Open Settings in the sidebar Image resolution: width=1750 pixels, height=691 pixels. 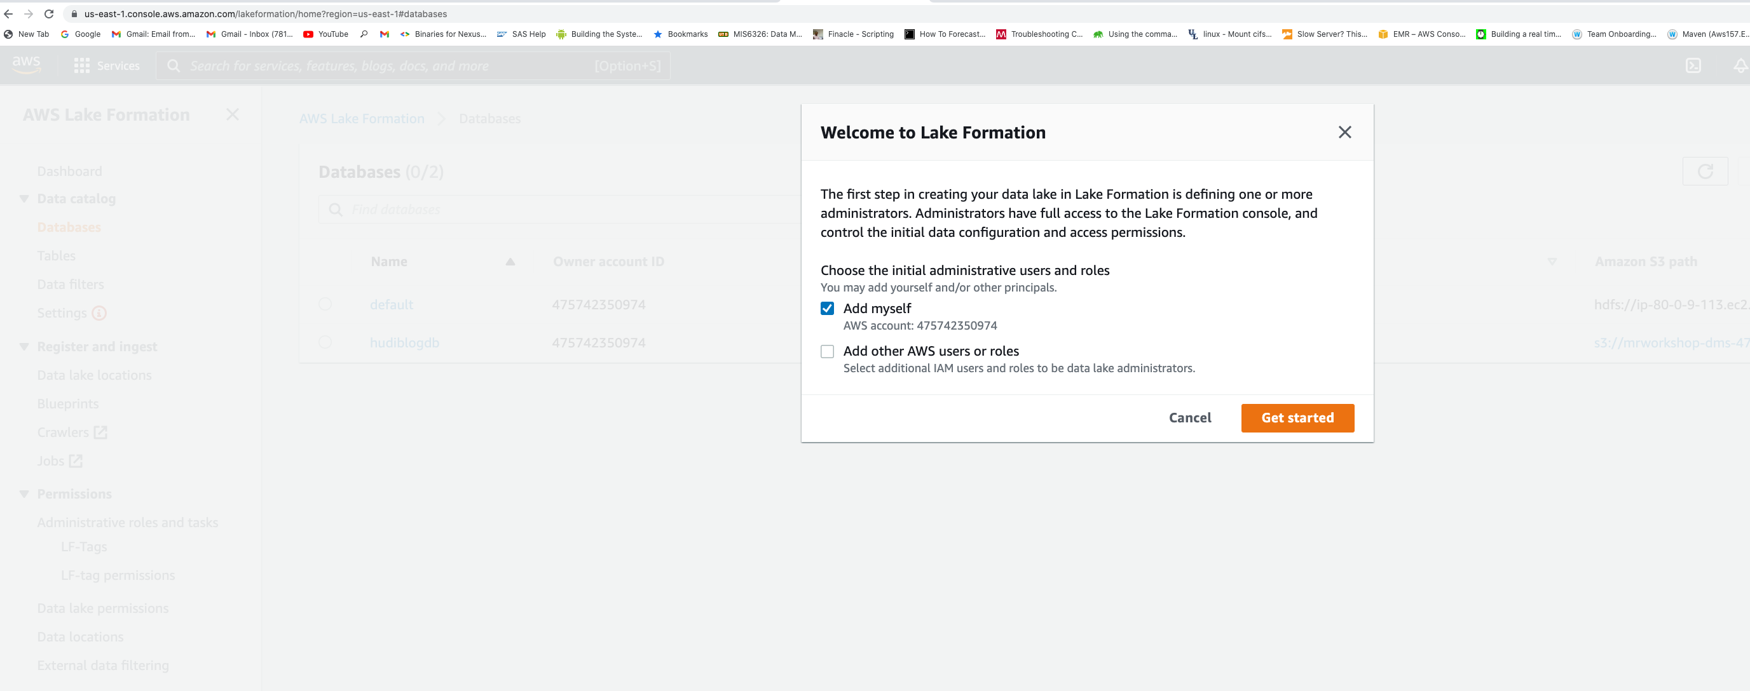tap(61, 312)
